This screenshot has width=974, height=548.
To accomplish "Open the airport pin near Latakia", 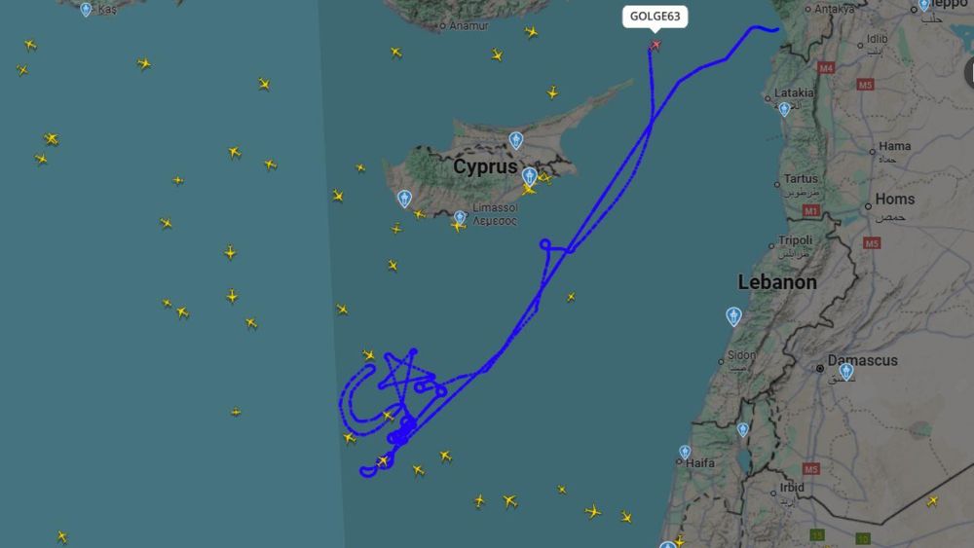I will point(784,109).
